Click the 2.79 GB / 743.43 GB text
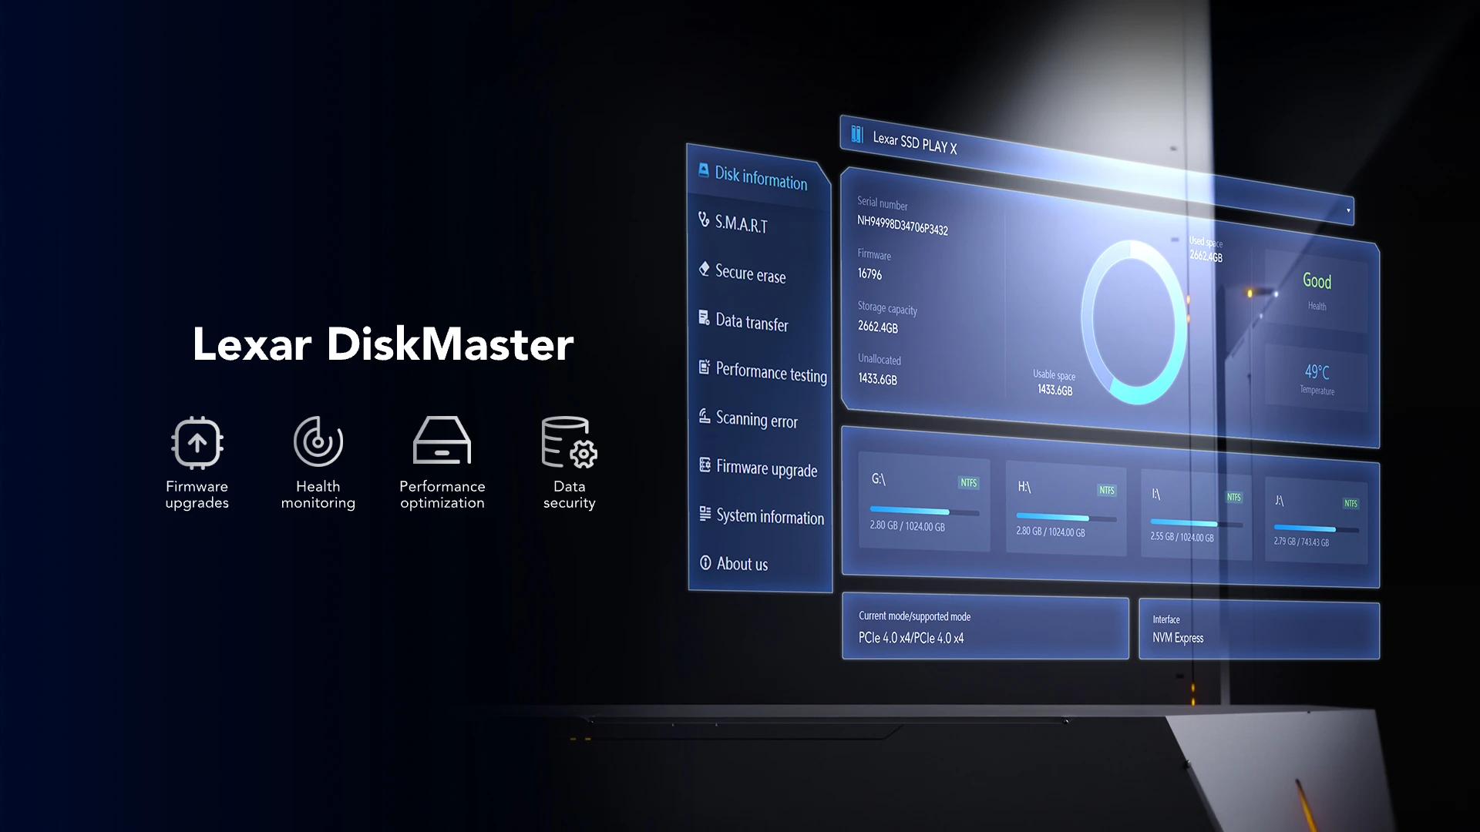Image resolution: width=1480 pixels, height=832 pixels. (x=1301, y=542)
